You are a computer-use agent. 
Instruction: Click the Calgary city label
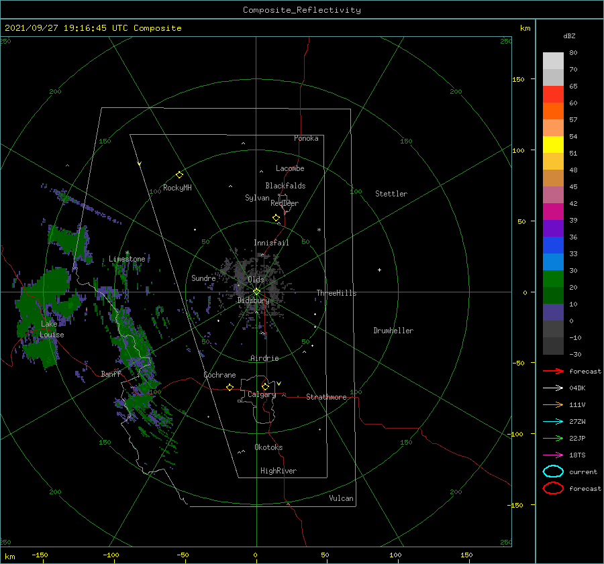[262, 394]
